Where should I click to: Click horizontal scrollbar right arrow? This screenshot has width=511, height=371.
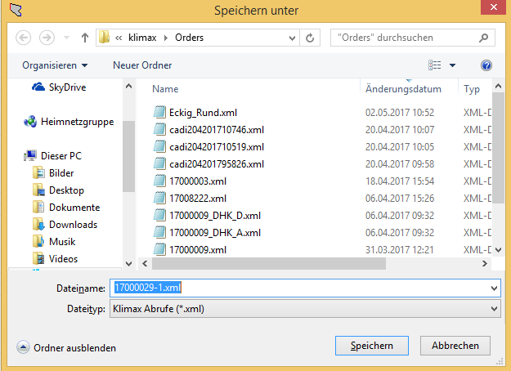coord(485,263)
